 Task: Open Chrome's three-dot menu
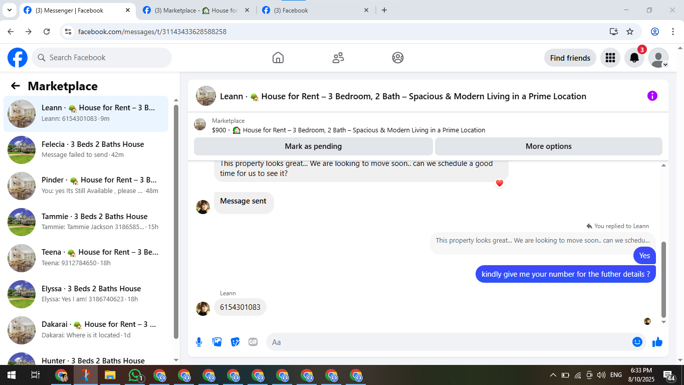(x=672, y=32)
